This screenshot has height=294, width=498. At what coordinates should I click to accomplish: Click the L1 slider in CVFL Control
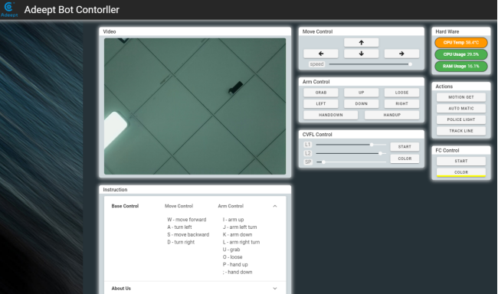point(351,145)
